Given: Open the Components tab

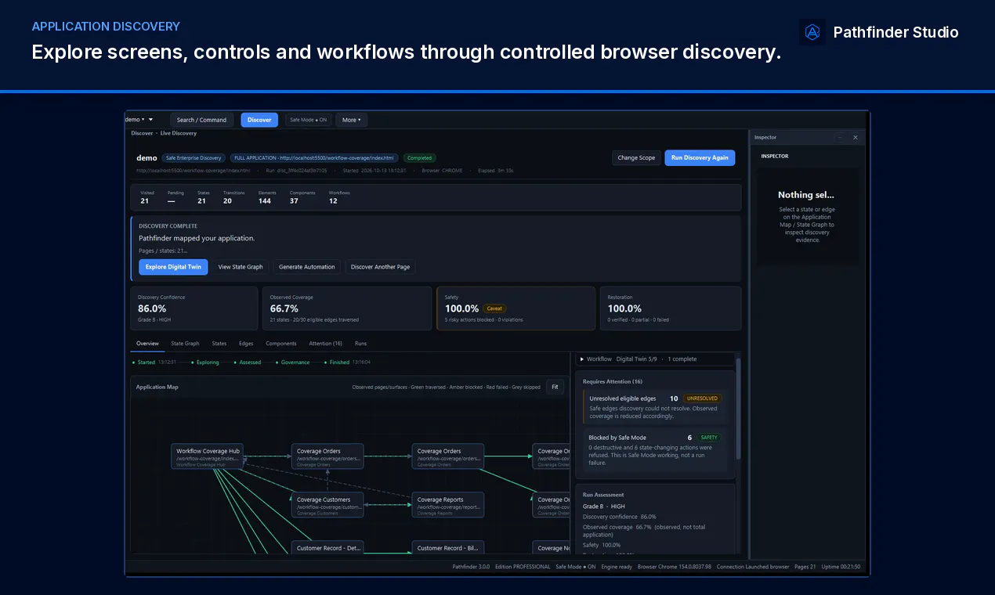Looking at the screenshot, I should click(x=281, y=344).
